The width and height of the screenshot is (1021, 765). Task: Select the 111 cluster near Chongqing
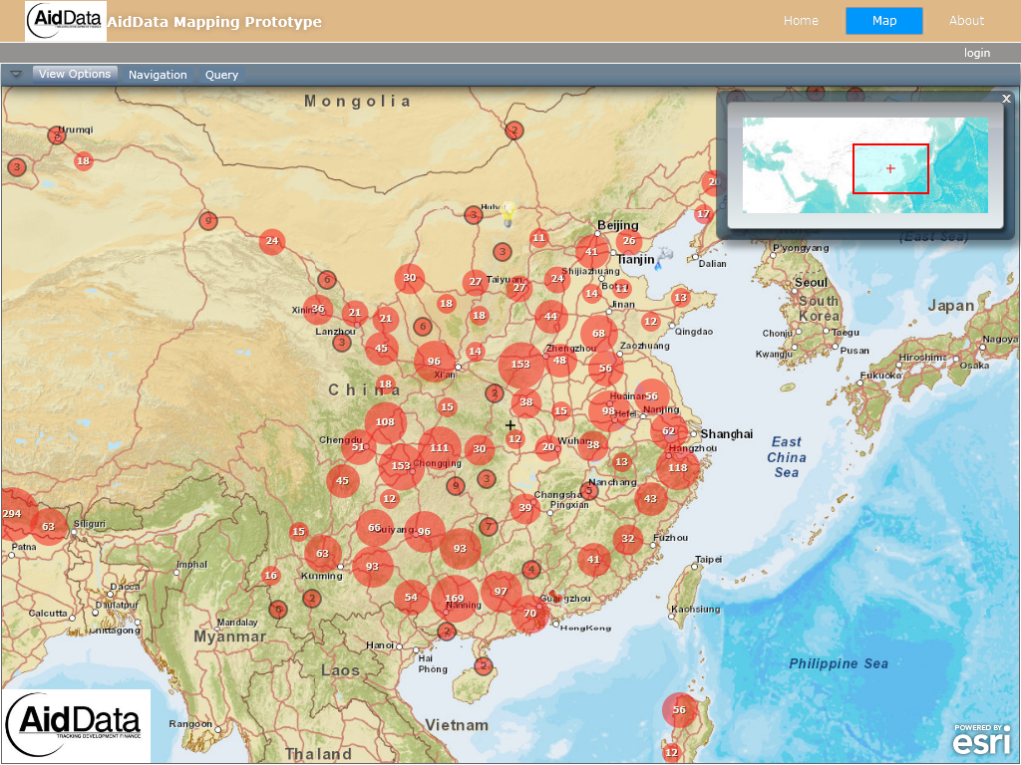(x=440, y=447)
